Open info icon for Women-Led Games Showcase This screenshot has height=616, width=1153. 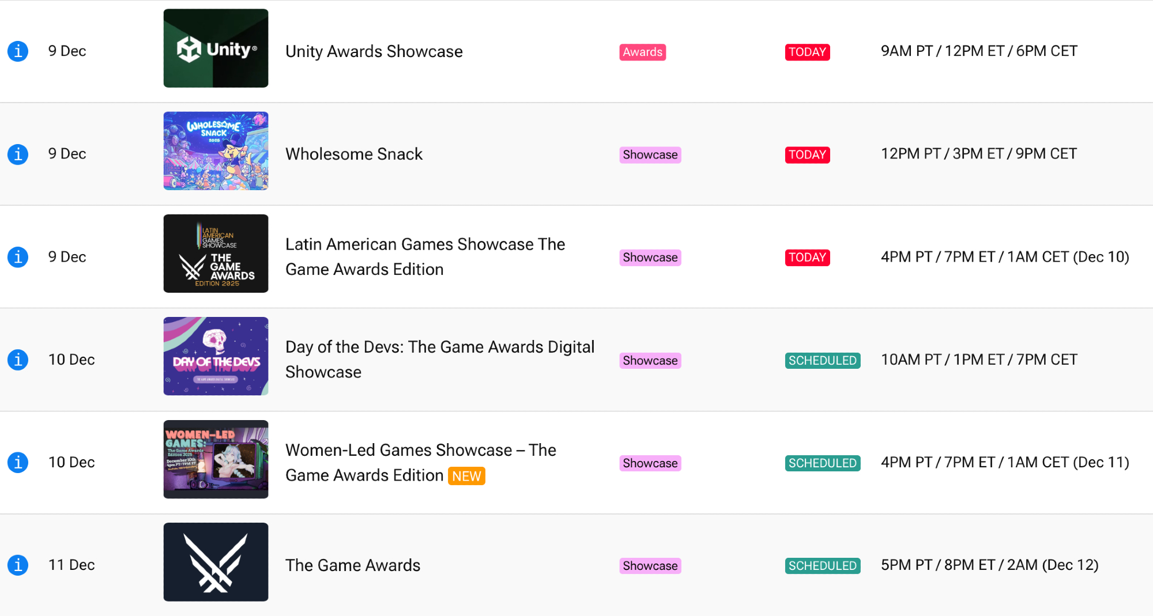(x=18, y=462)
